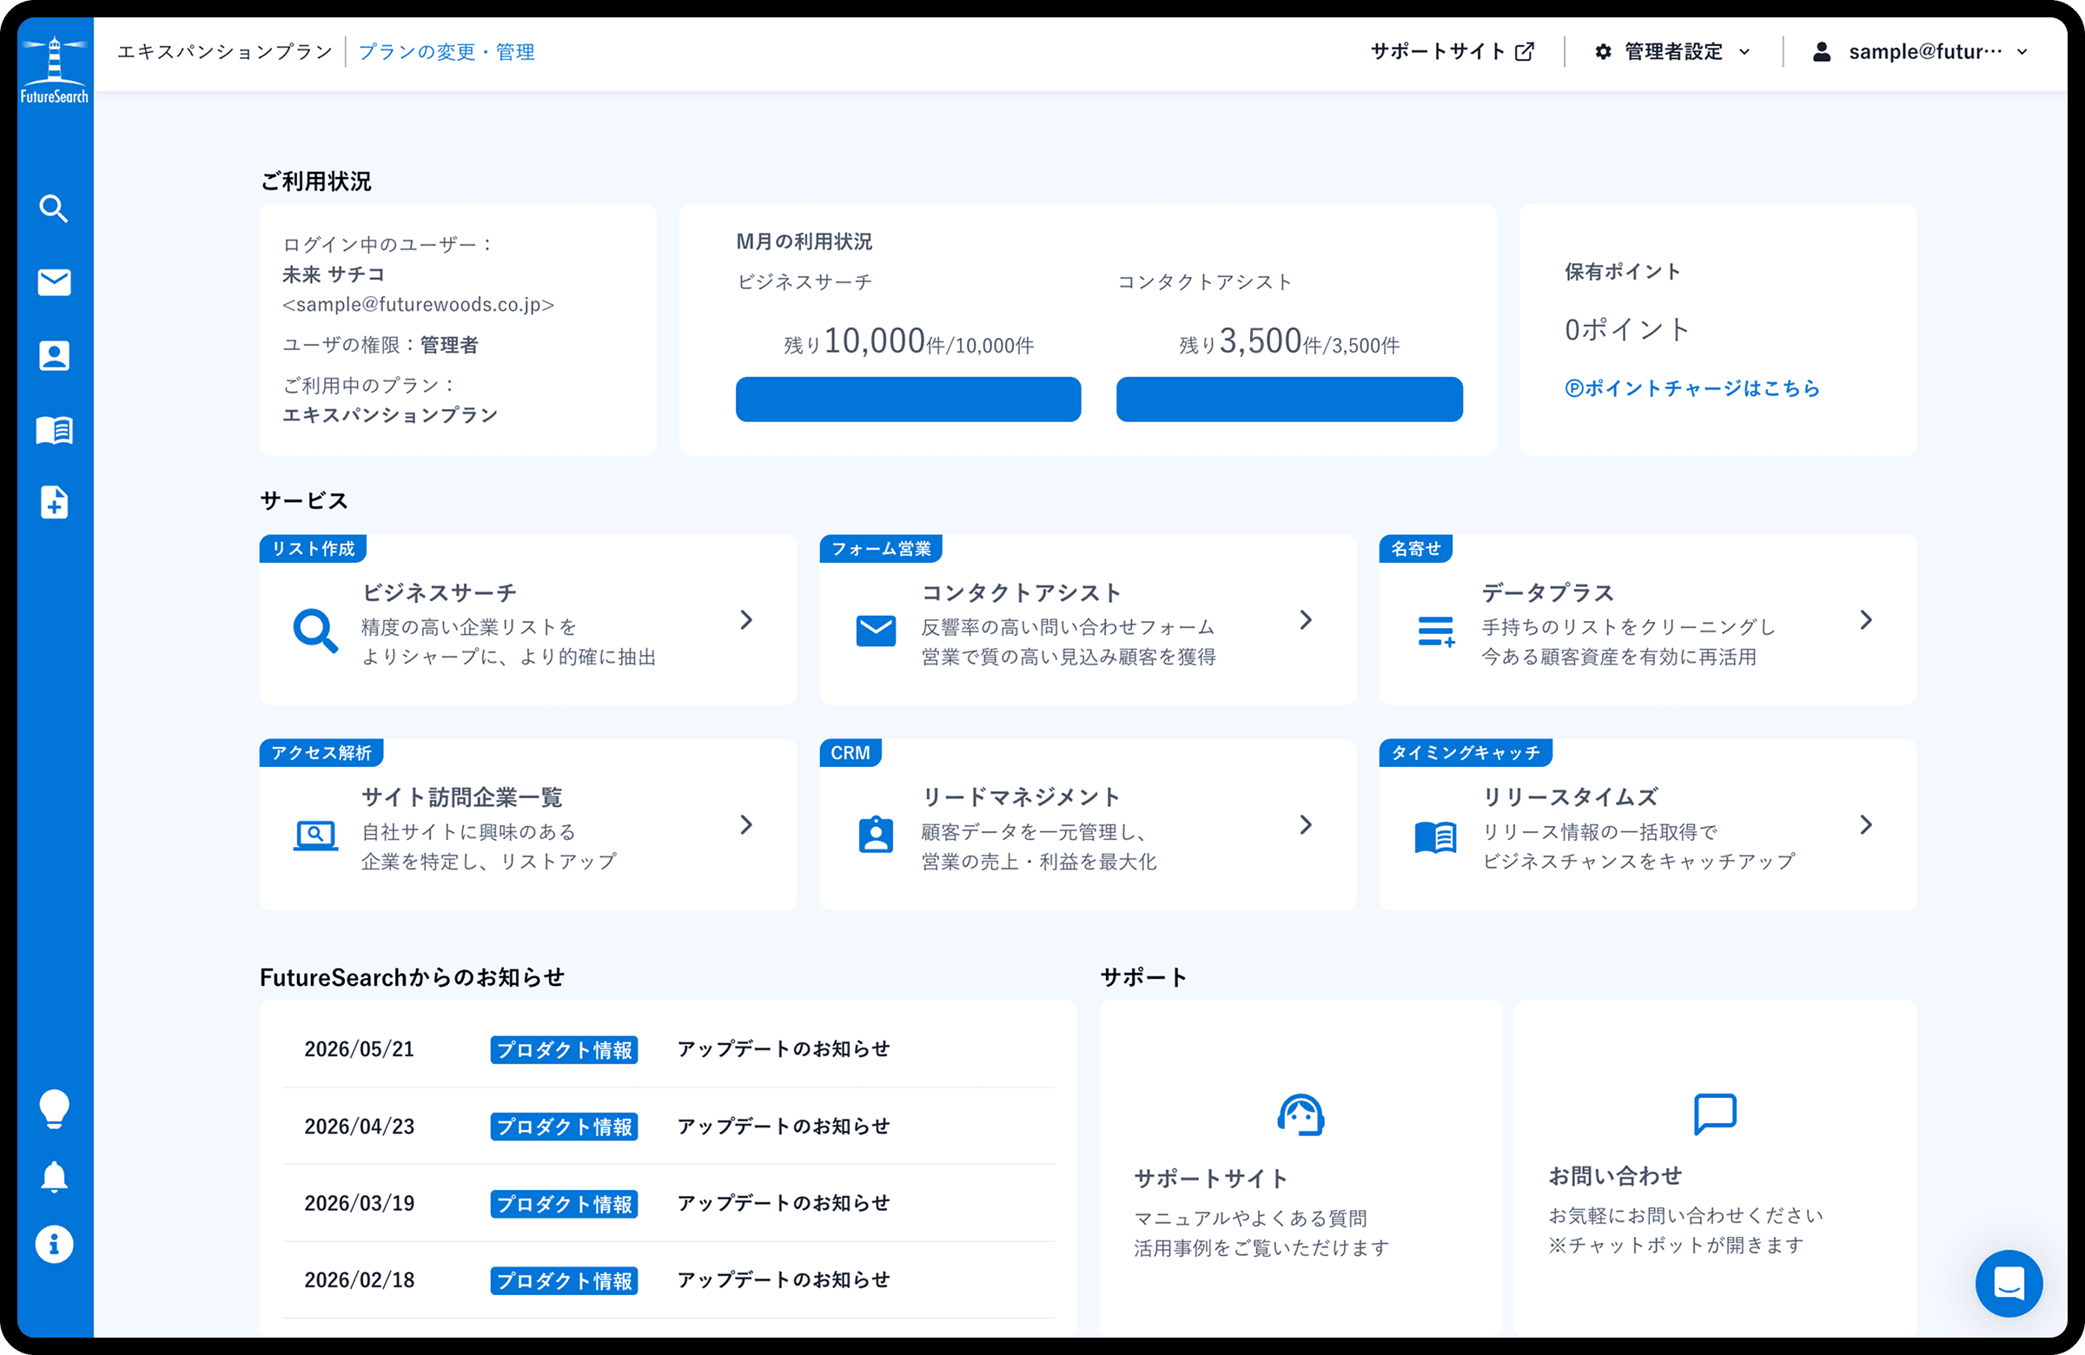The width and height of the screenshot is (2085, 1355).
Task: Open the floating chat widget button
Action: [x=2009, y=1283]
